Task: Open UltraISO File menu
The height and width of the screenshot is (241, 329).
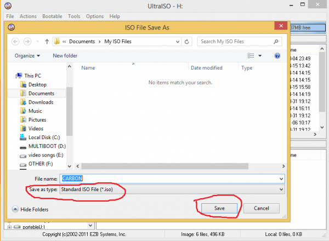Action: pos(10,16)
